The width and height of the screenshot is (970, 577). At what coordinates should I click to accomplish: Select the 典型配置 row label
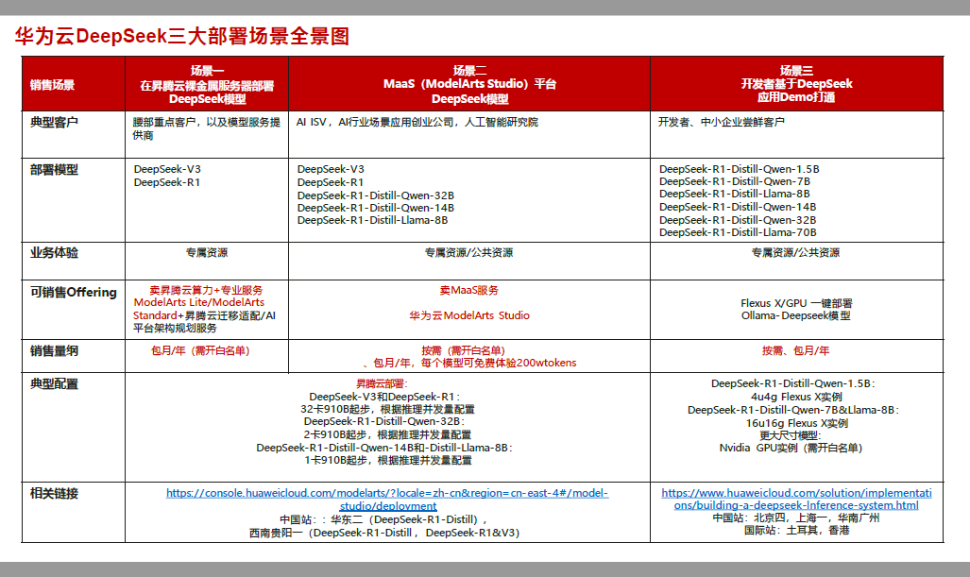pos(54,383)
